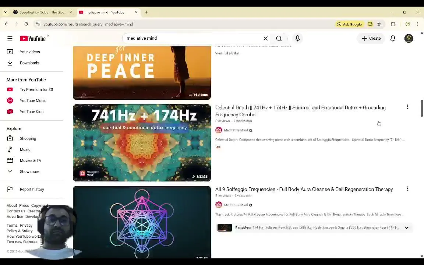Switch to Speedtest by Ookla tab
Viewport: 424px width, 265px height.
pyautogui.click(x=43, y=12)
